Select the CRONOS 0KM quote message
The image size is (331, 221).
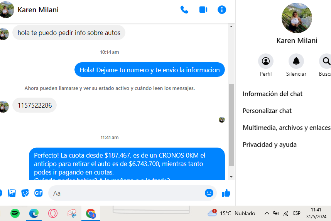(127, 164)
